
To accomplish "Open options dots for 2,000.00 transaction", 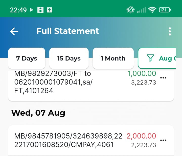I will (163, 140).
